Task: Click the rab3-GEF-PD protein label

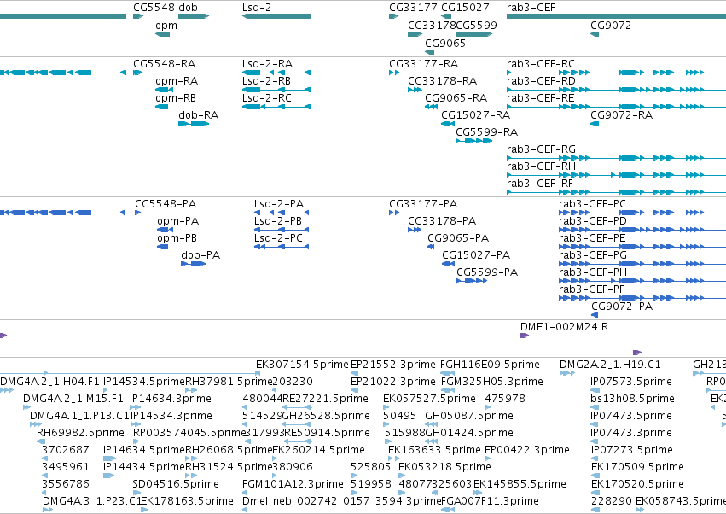Action: pos(593,221)
